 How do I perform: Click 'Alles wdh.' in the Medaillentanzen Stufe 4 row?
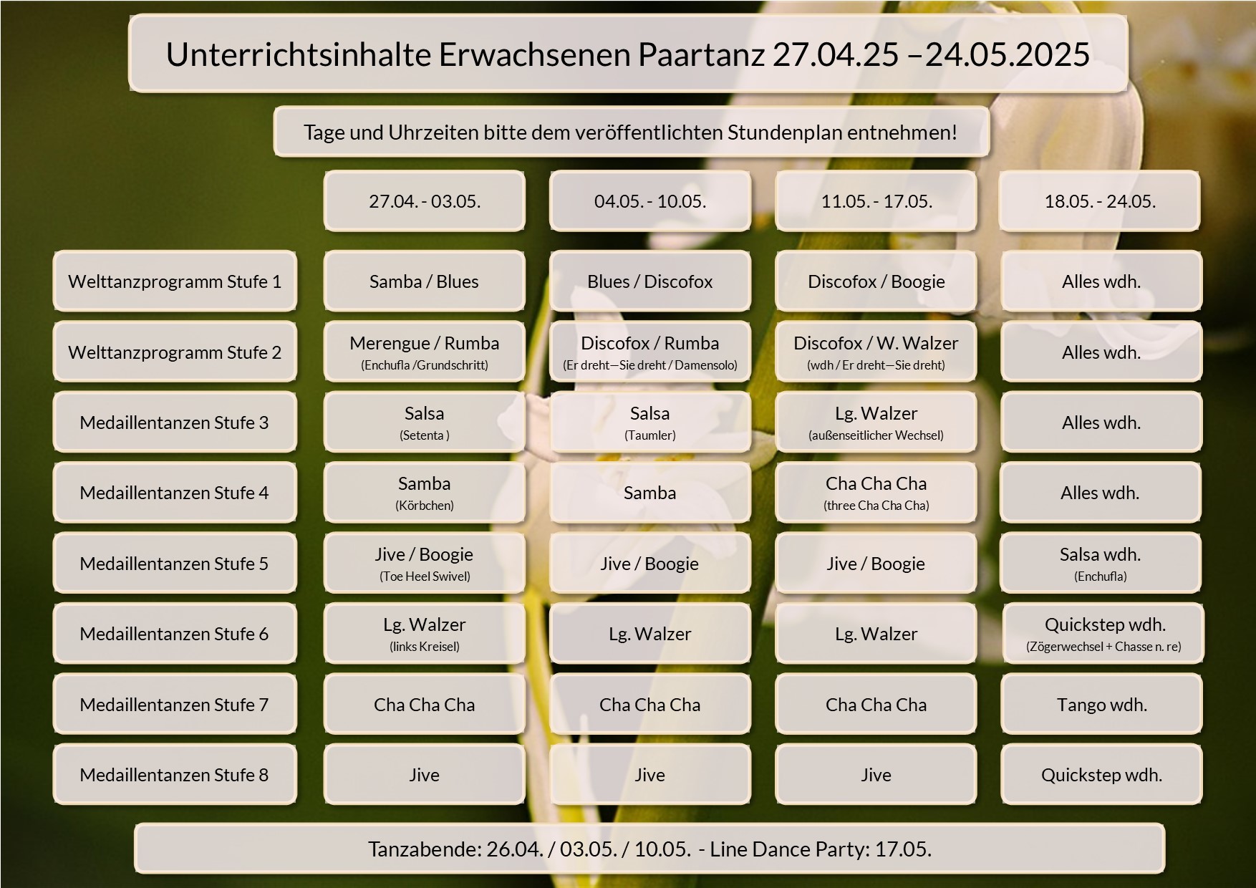click(1100, 492)
